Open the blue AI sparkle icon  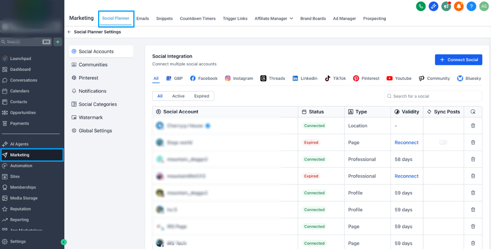[x=433, y=6]
